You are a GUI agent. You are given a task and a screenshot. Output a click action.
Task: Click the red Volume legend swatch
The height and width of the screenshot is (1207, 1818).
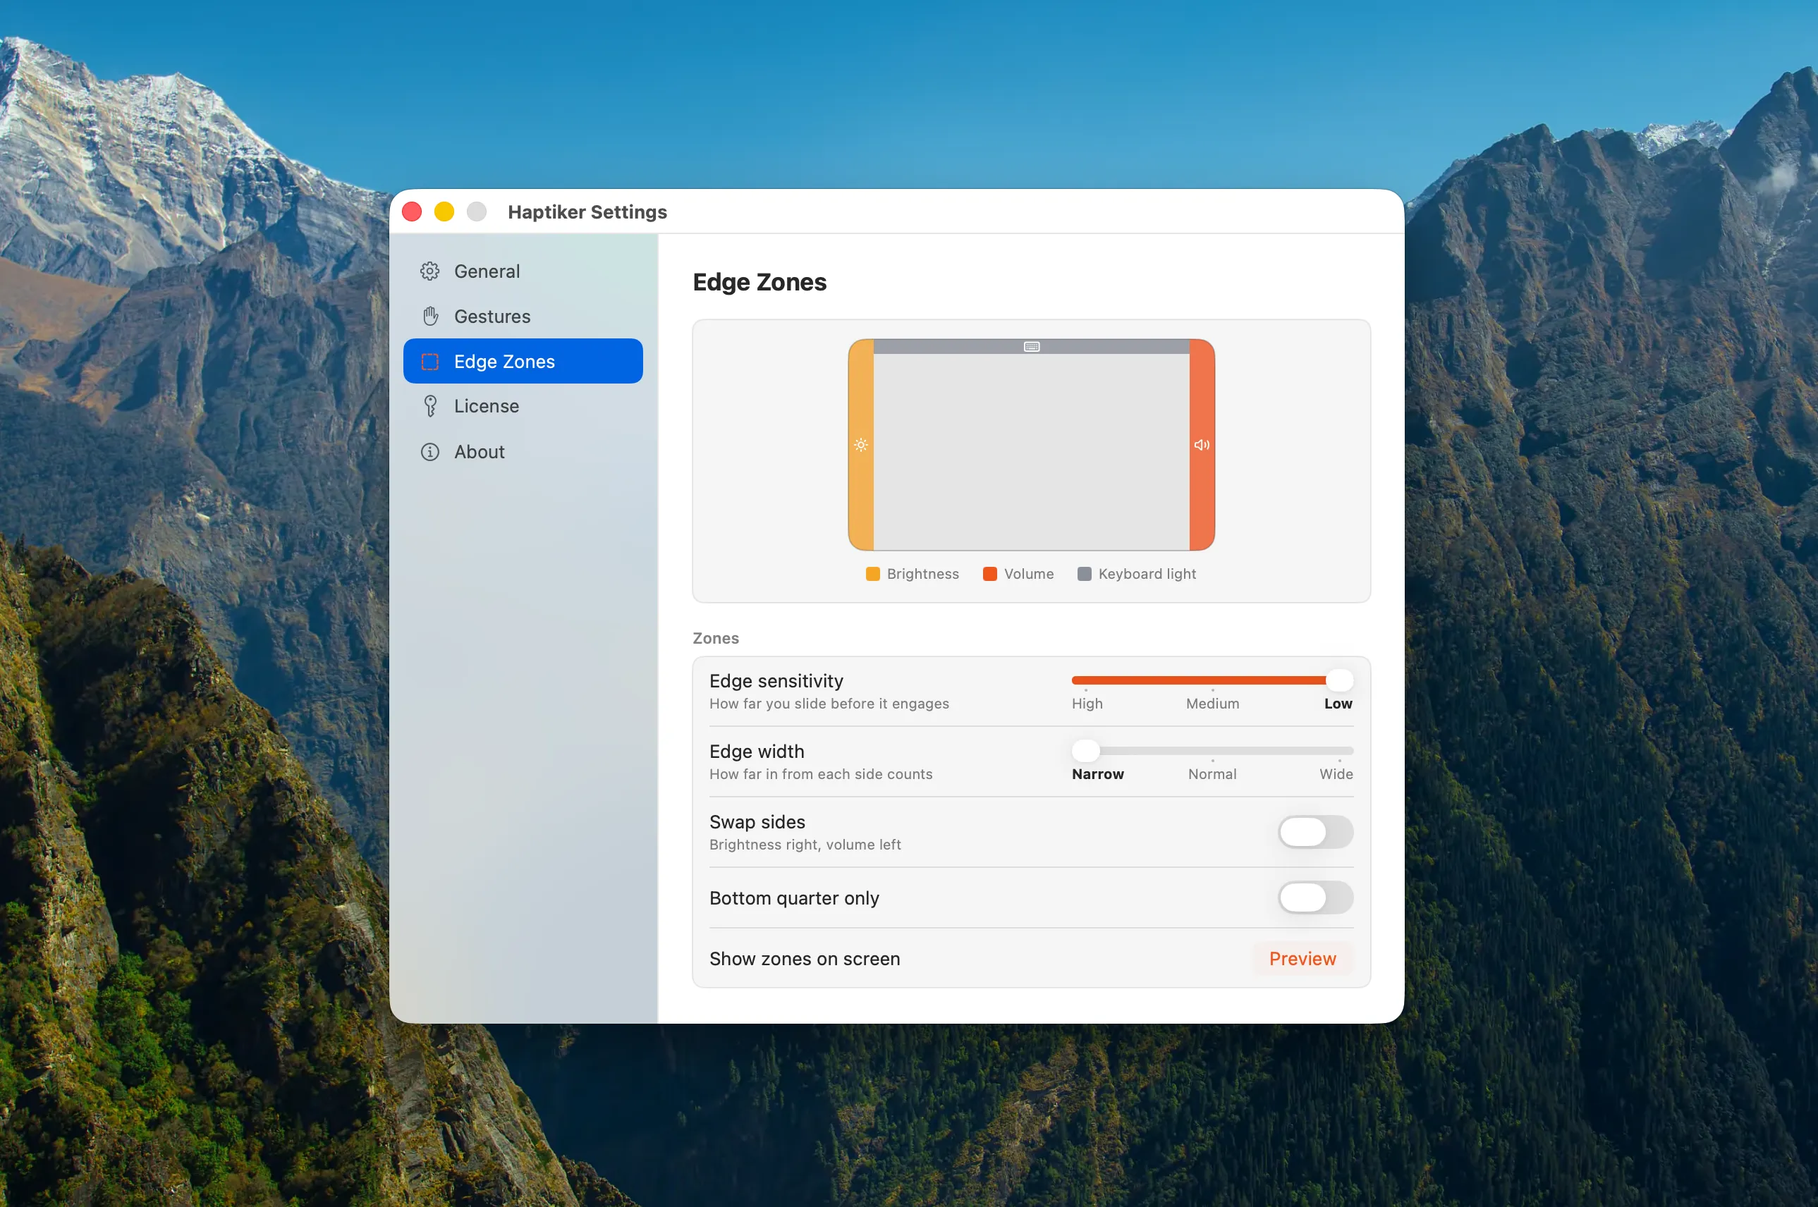[x=990, y=575]
